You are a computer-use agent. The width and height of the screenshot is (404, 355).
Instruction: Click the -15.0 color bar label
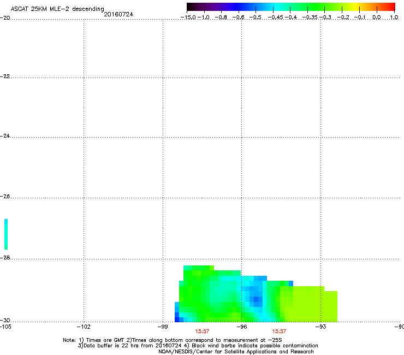click(188, 17)
